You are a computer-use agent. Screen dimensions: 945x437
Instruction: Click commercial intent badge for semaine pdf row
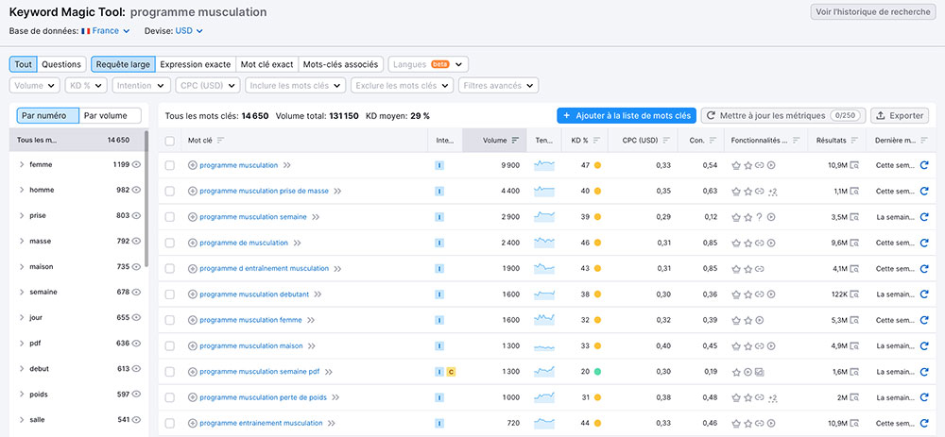point(451,372)
